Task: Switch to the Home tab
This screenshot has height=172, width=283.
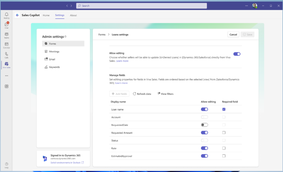Action: coord(46,15)
